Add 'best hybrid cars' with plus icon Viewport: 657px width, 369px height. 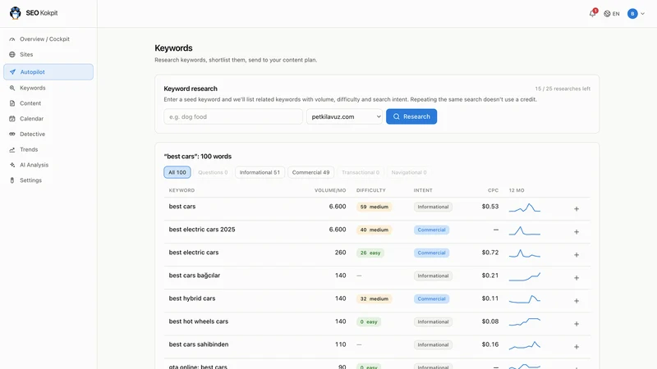[577, 301]
